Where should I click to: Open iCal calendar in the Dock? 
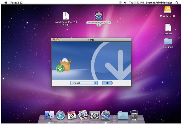(72, 115)
